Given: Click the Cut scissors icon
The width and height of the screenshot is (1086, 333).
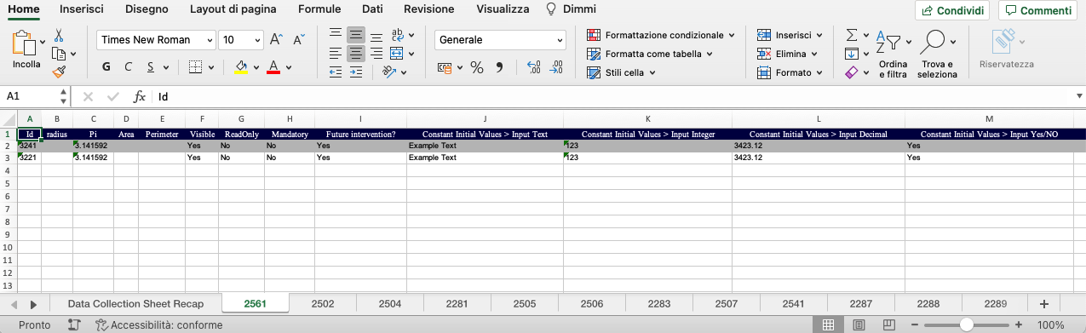Looking at the screenshot, I should [x=59, y=36].
